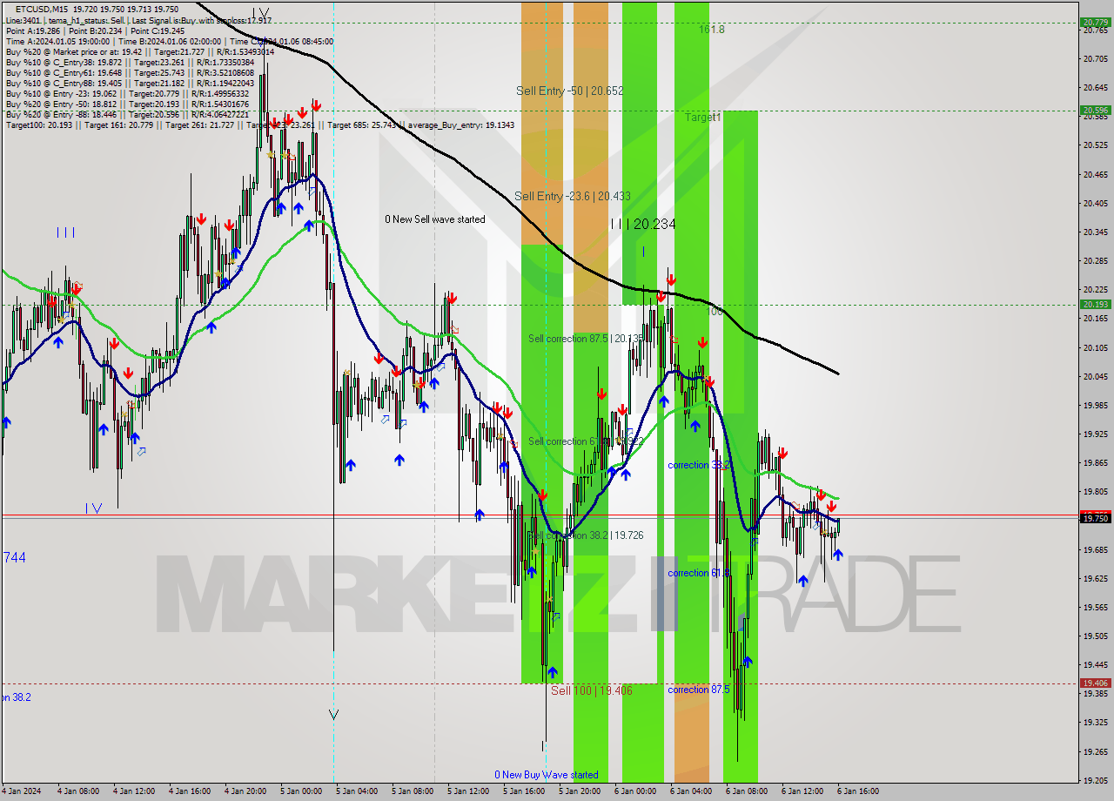Click the 20.705 price axis value
Image resolution: width=1114 pixels, height=801 pixels.
pos(1096,58)
